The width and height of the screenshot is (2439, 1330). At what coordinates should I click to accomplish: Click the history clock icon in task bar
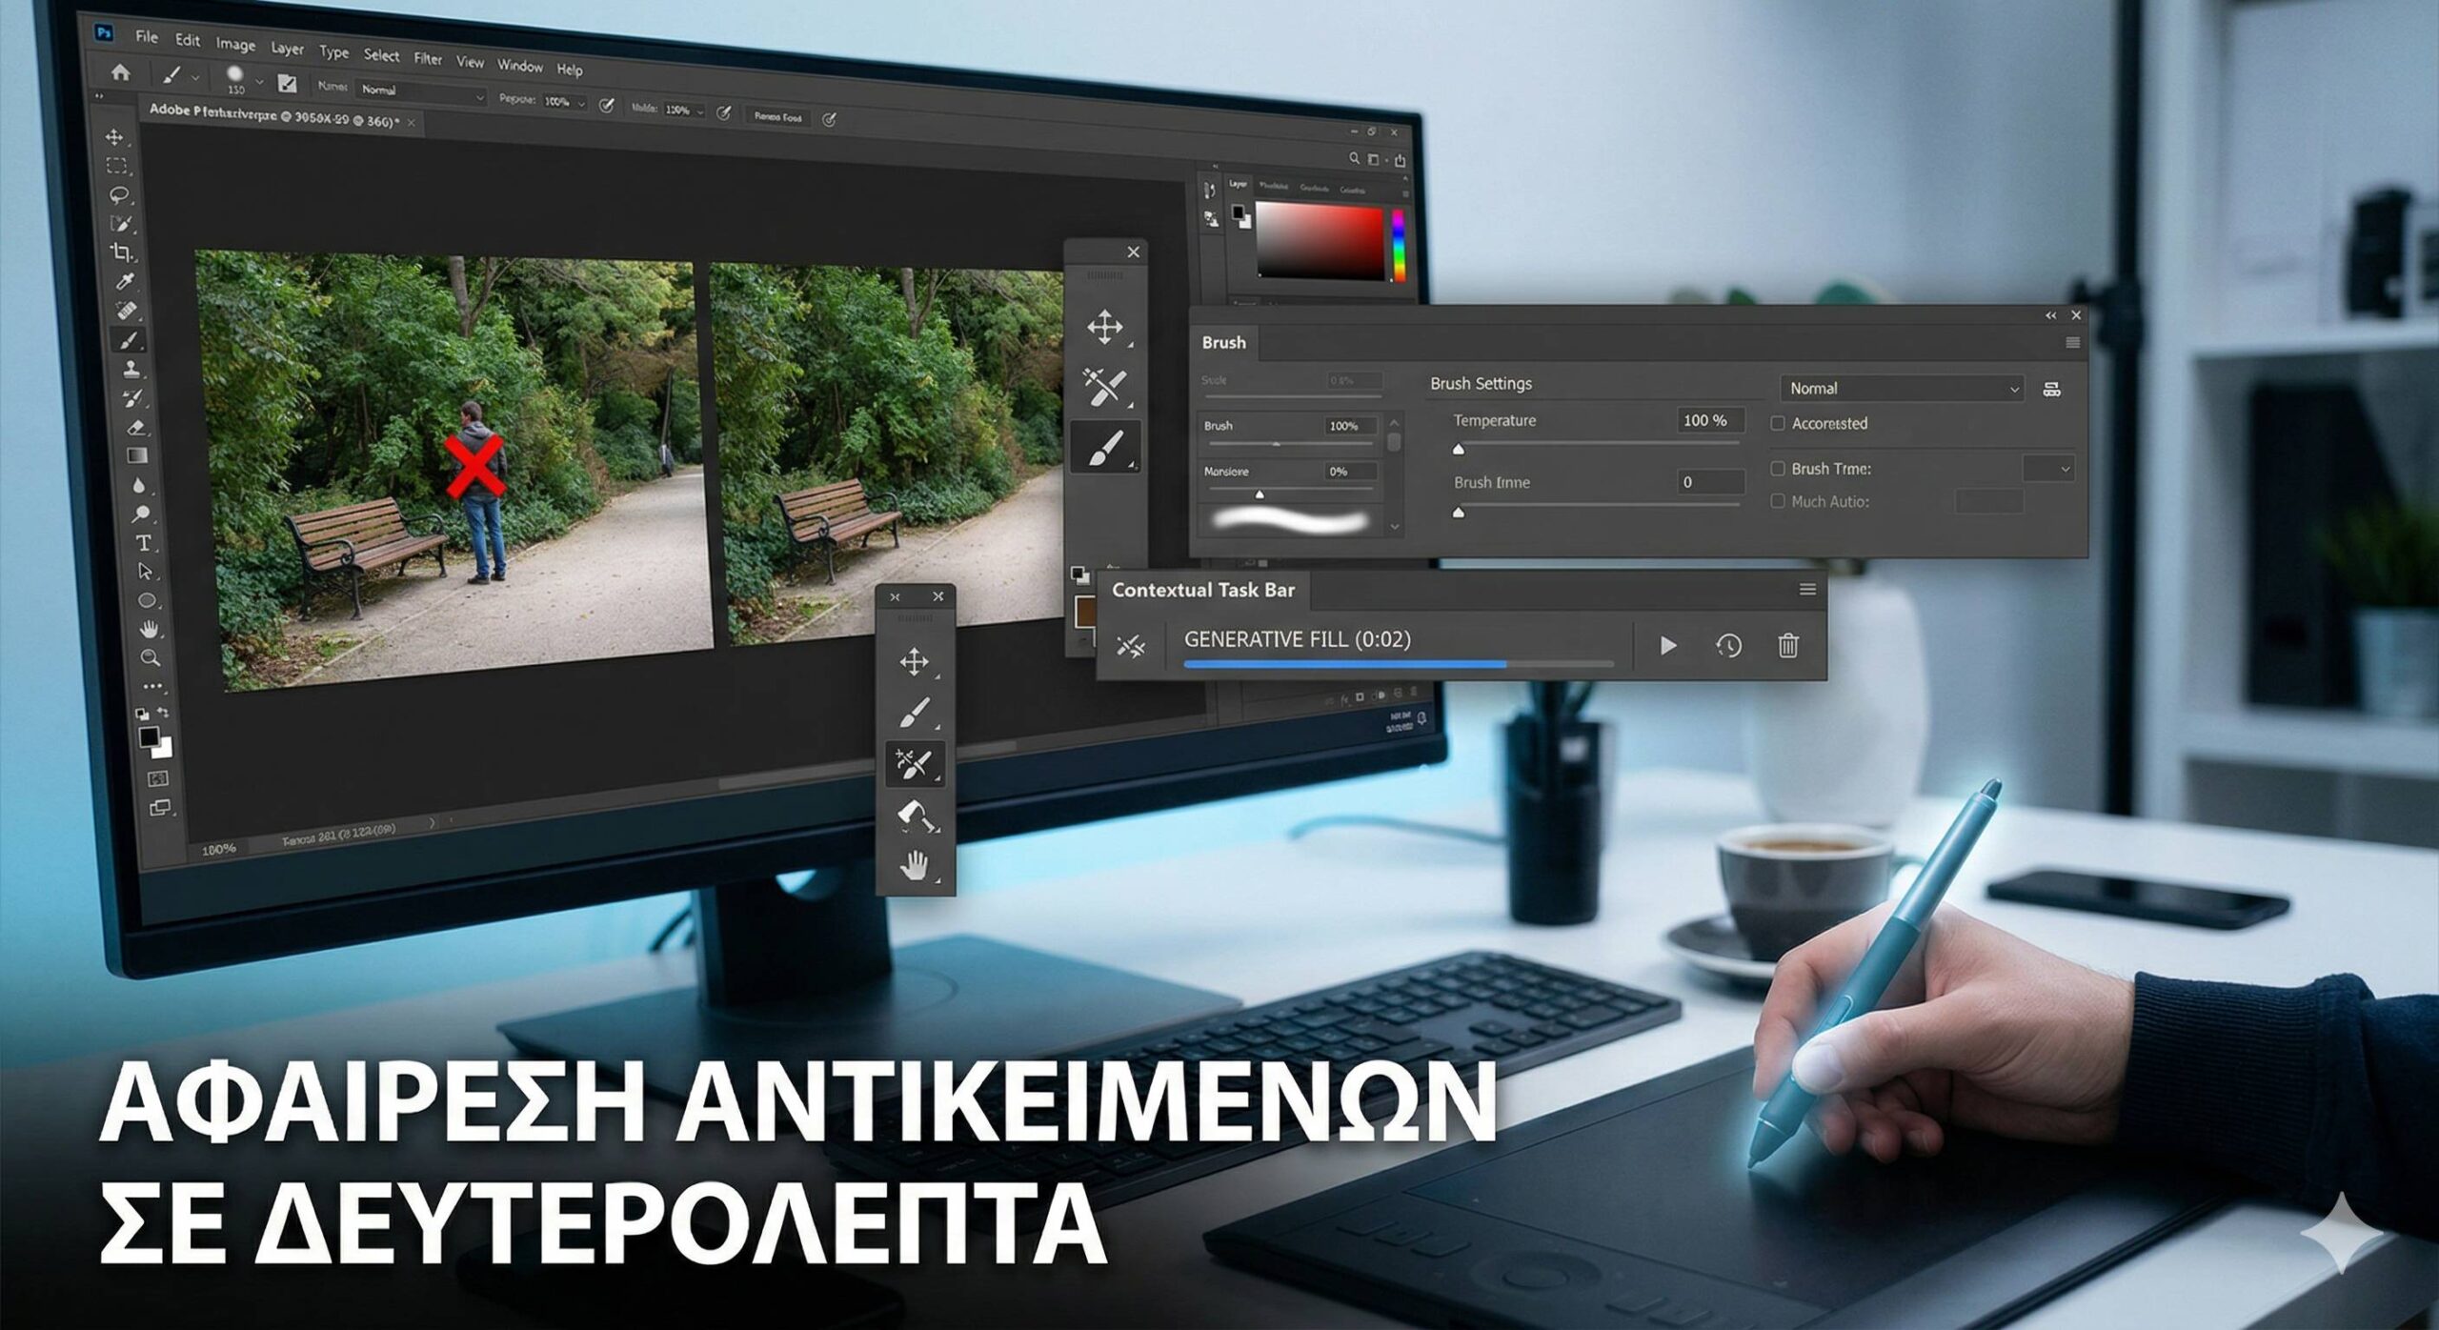click(x=1728, y=646)
